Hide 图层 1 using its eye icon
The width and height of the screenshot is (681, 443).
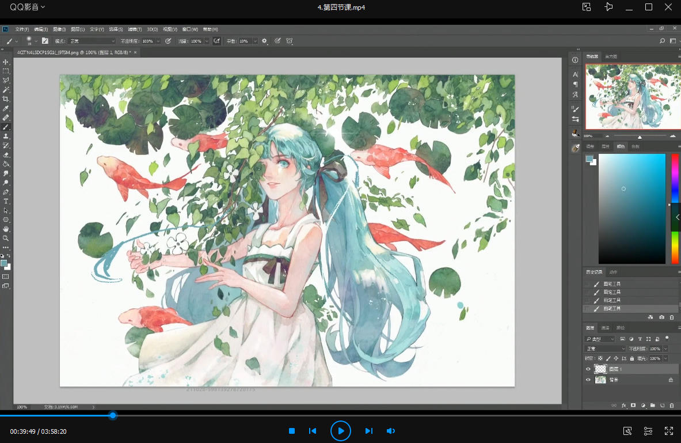(588, 369)
